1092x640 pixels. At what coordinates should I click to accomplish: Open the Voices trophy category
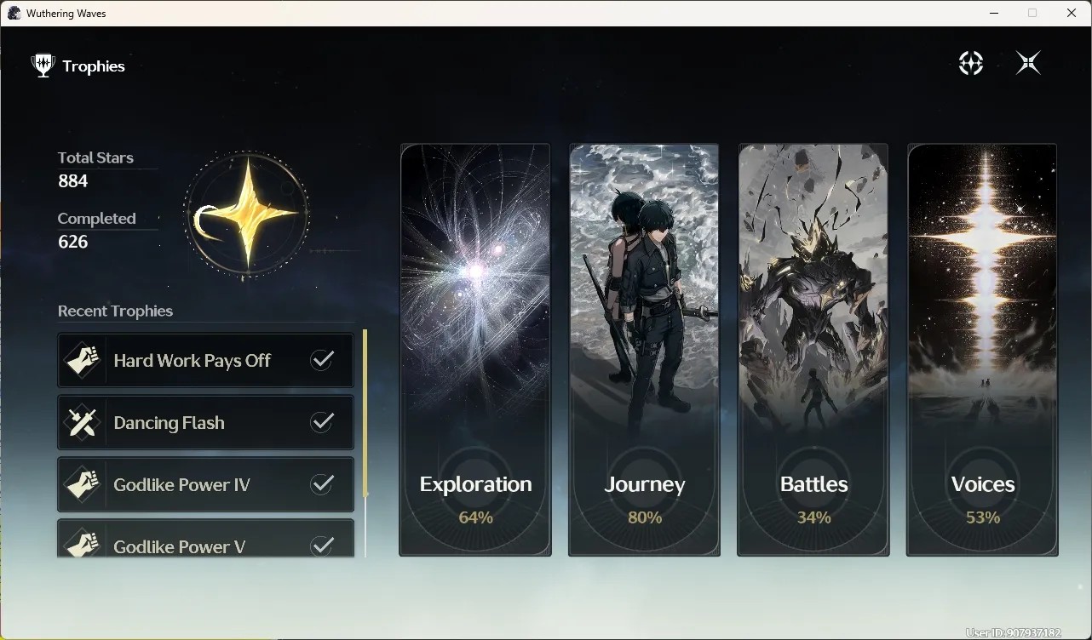(982, 350)
